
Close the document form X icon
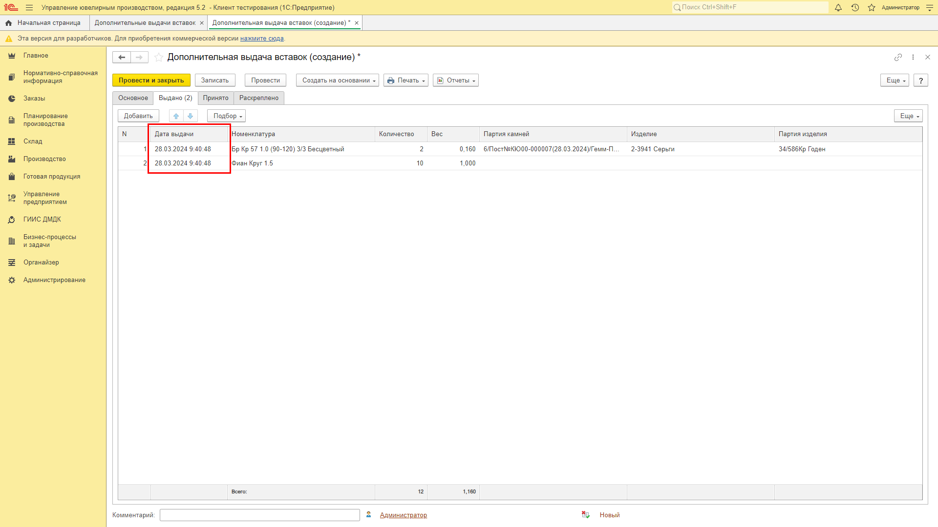(x=928, y=57)
